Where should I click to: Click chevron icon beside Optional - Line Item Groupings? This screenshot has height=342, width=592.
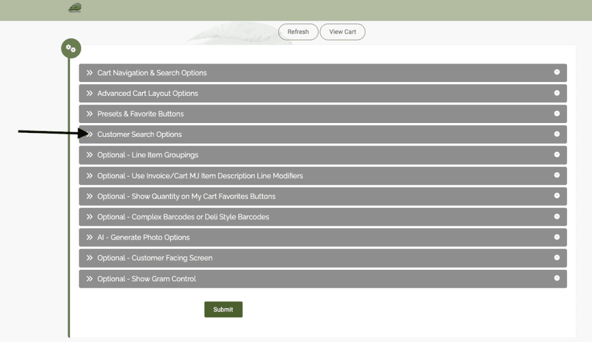(x=90, y=155)
